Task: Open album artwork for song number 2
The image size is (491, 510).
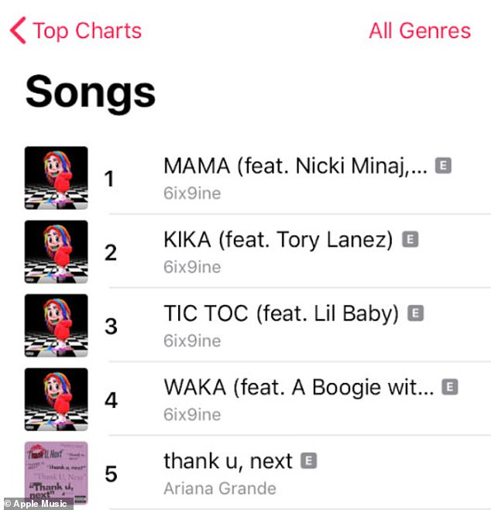Action: (57, 252)
